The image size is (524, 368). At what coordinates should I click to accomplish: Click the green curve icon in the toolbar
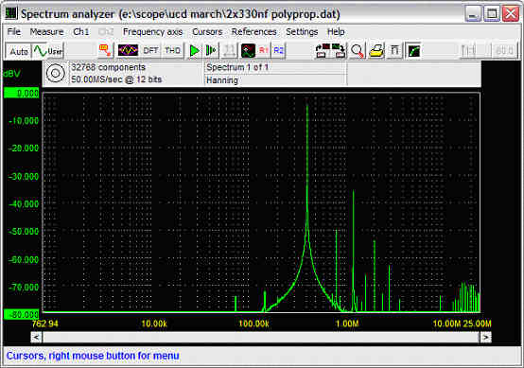(x=413, y=51)
